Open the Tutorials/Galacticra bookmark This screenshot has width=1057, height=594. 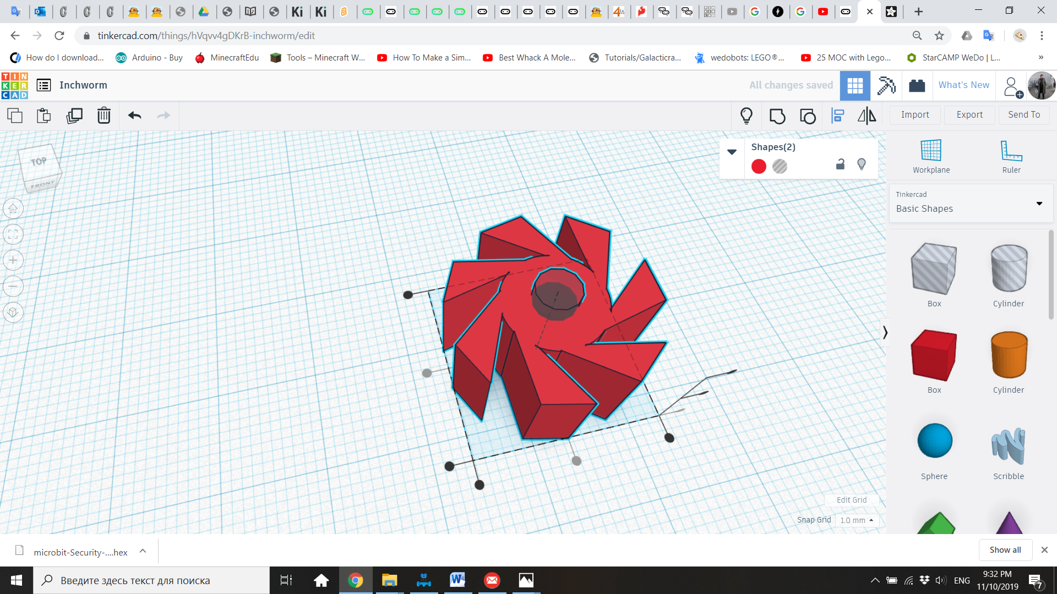(635, 57)
